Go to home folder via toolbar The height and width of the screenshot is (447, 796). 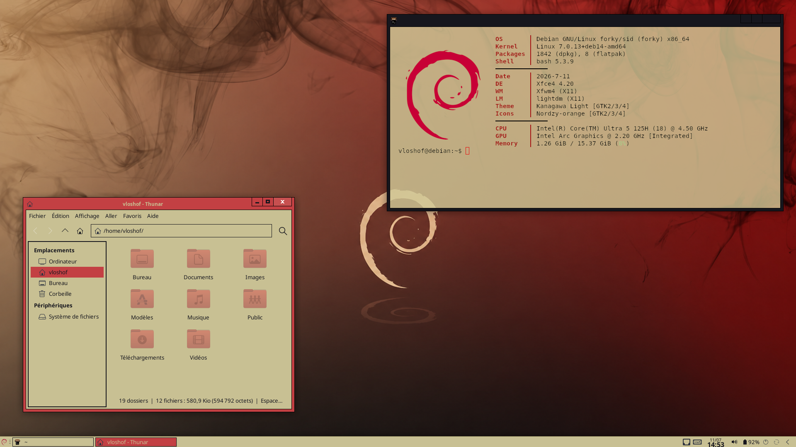[80, 231]
